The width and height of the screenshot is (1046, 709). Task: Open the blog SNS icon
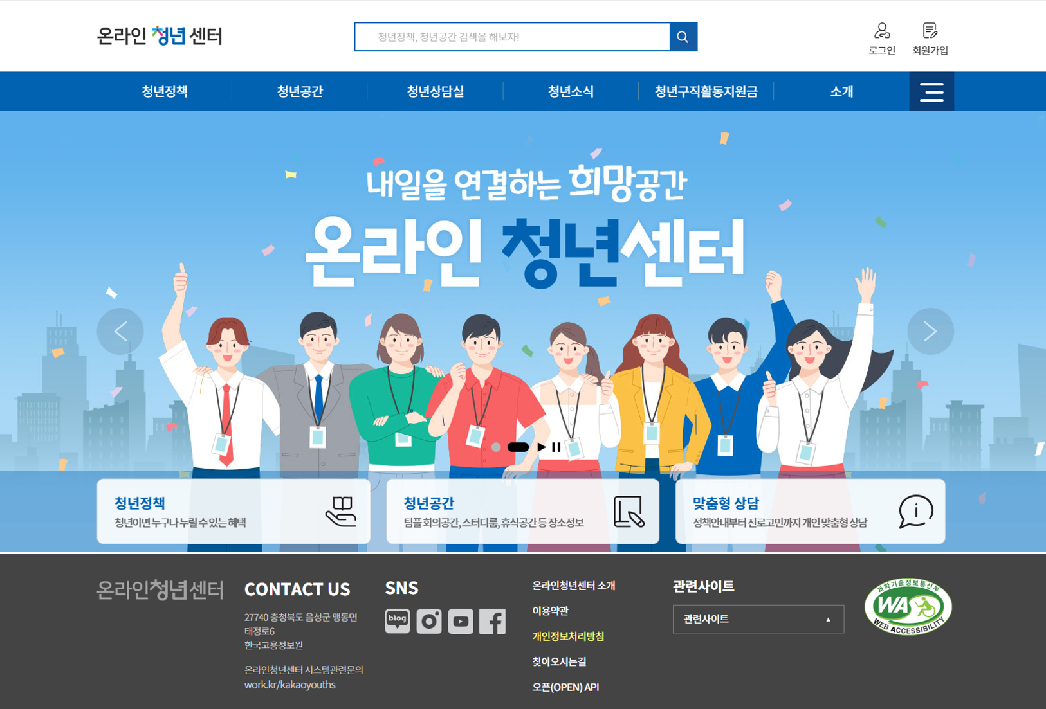click(x=398, y=621)
